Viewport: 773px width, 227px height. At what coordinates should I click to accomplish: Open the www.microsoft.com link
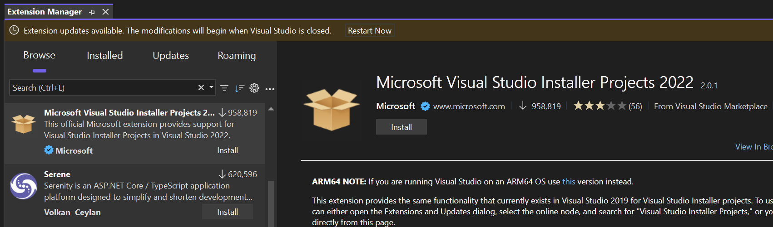coord(469,106)
